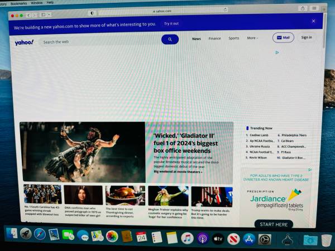
Task: Click the blue Yahoo search magnifier button
Action: click(170, 39)
